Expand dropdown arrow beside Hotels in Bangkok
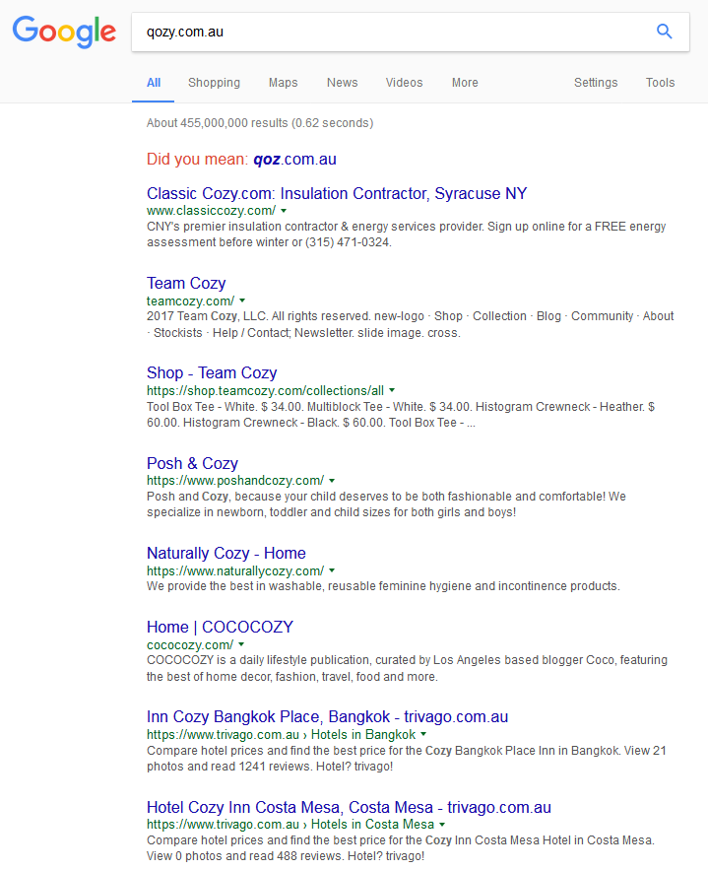 pos(423,734)
